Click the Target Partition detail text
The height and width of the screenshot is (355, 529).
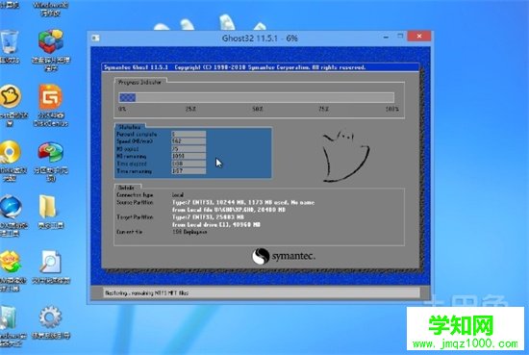click(x=216, y=221)
